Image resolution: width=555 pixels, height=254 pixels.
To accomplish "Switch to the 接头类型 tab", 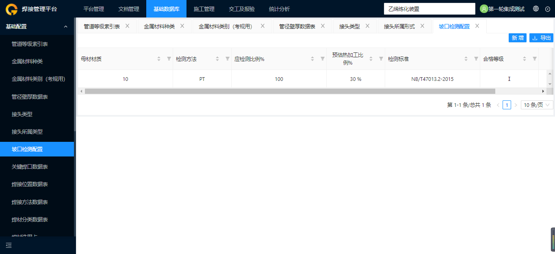I will [x=349, y=26].
